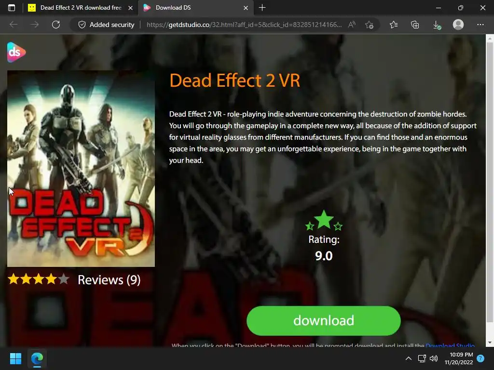Open the network status tray icon

tap(422, 358)
